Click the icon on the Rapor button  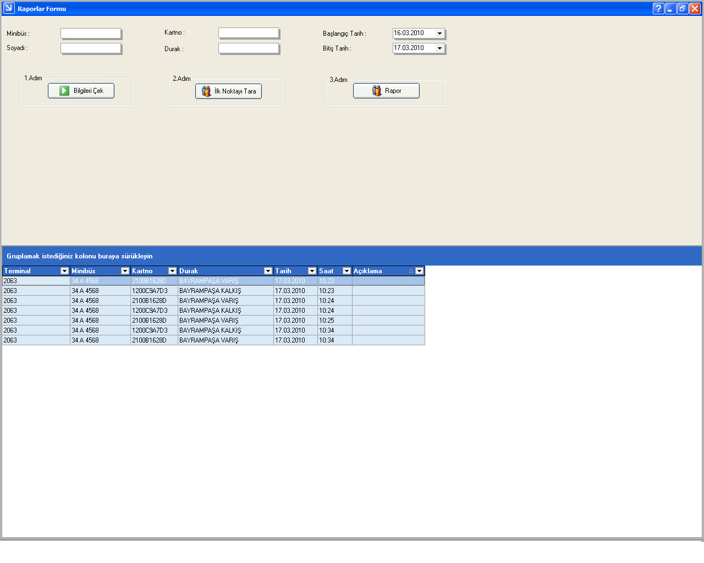[377, 91]
